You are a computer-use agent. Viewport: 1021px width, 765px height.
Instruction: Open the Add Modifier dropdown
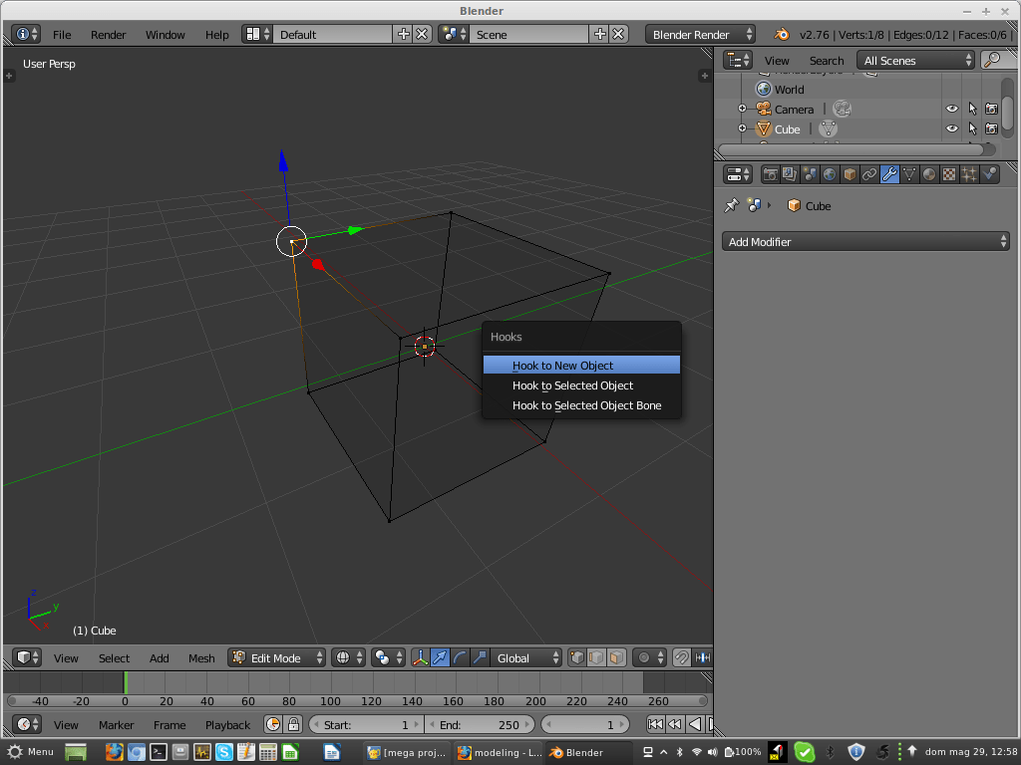[865, 241]
